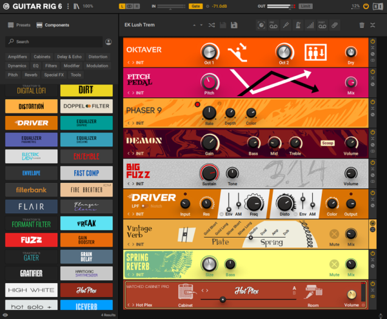Open Matched Cabinet Hot Plex preset menu
The image size is (387, 319).
[x=144, y=305]
